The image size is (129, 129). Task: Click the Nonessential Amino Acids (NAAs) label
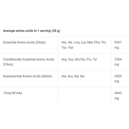27,76
